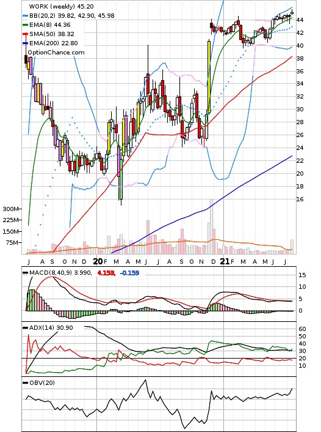Click the blue MACD histogram value -0.159

click(x=130, y=273)
